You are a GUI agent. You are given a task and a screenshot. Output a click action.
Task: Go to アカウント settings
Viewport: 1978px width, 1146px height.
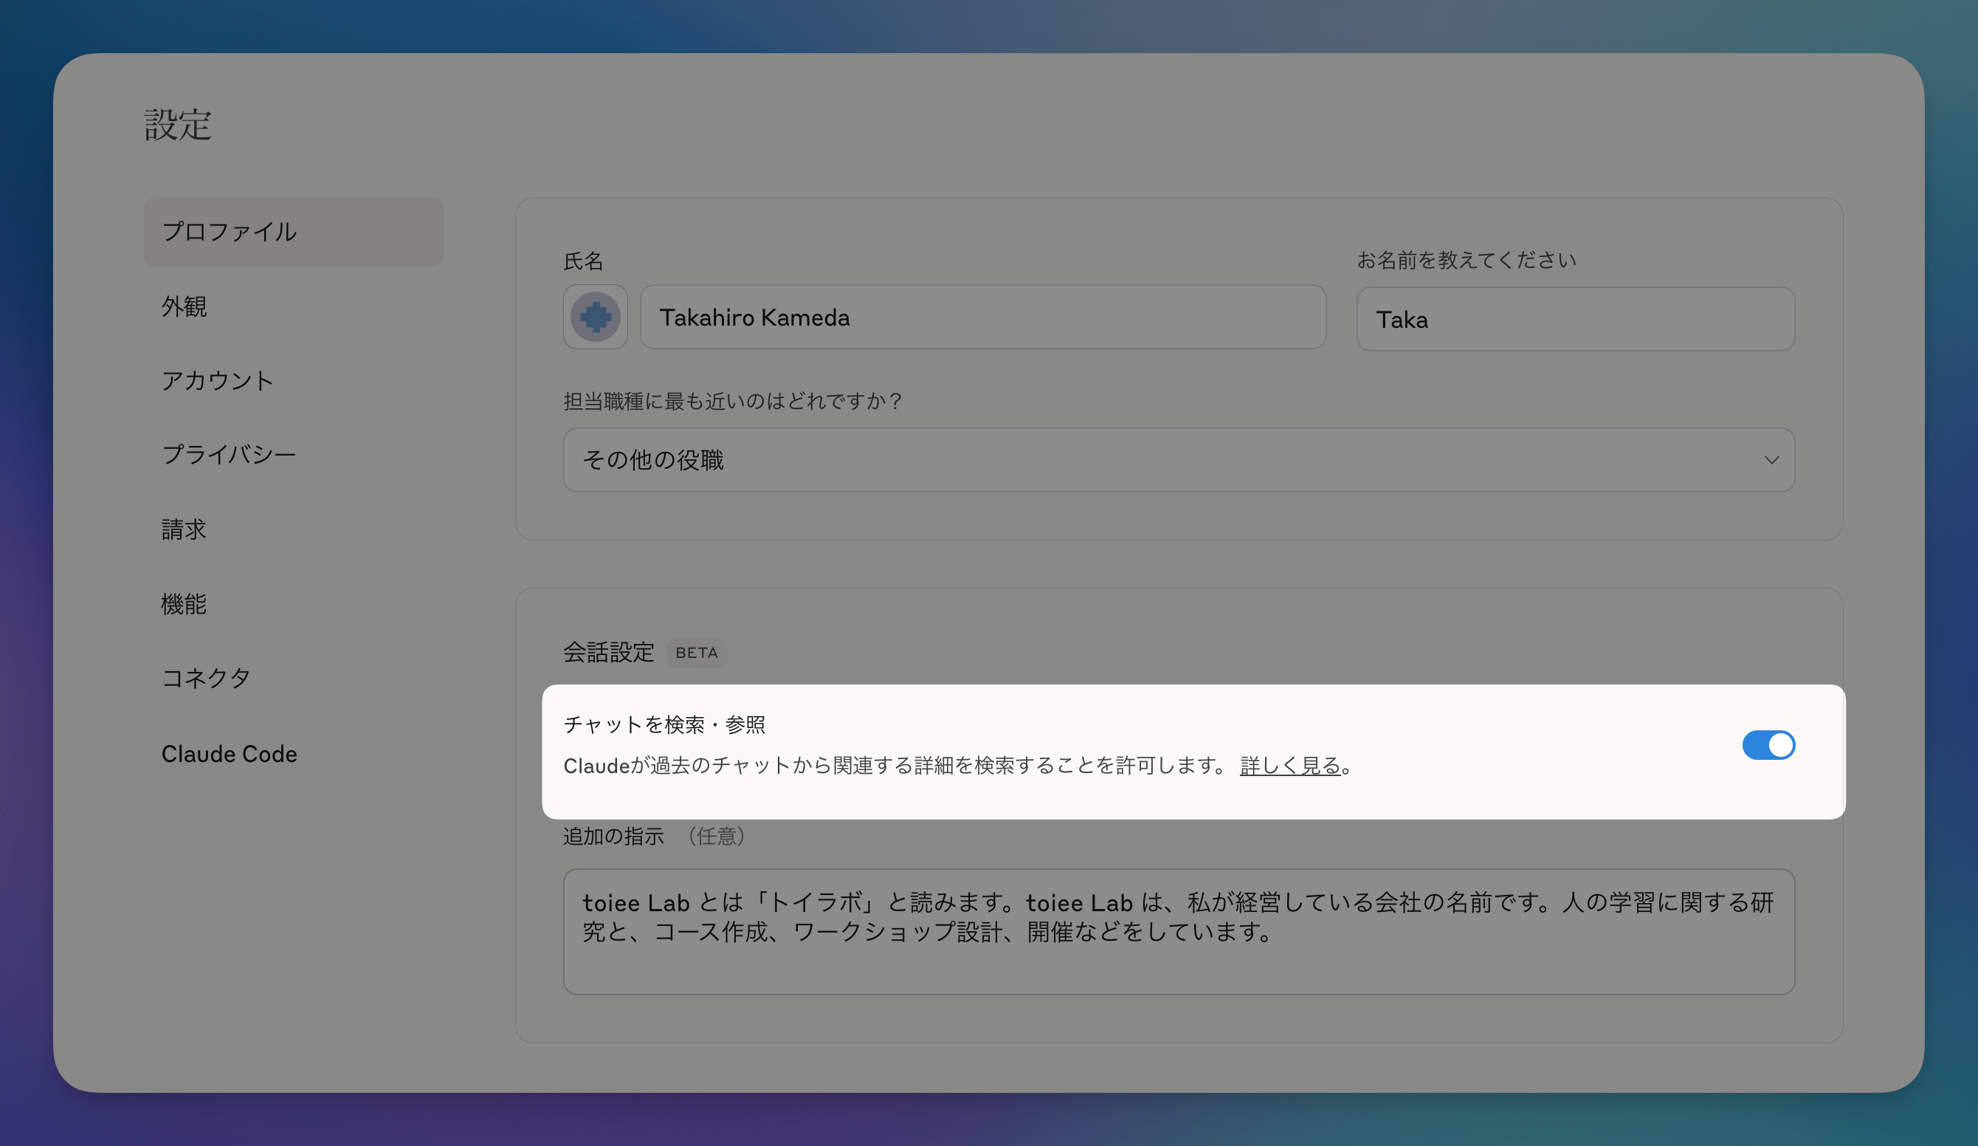pos(218,381)
